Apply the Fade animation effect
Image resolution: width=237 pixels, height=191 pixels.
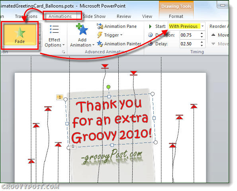(20, 35)
